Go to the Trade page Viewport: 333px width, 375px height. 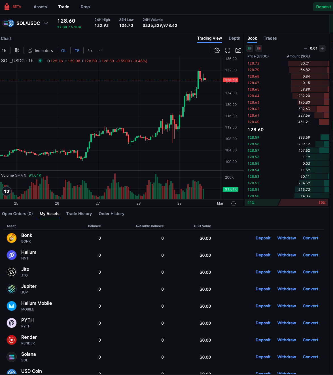point(64,7)
